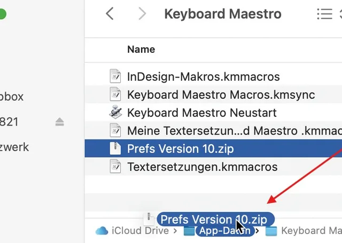Select the Keyboard Maestro Macros.kmsync file icon
Screen dimensions: 342x243
tap(115, 95)
